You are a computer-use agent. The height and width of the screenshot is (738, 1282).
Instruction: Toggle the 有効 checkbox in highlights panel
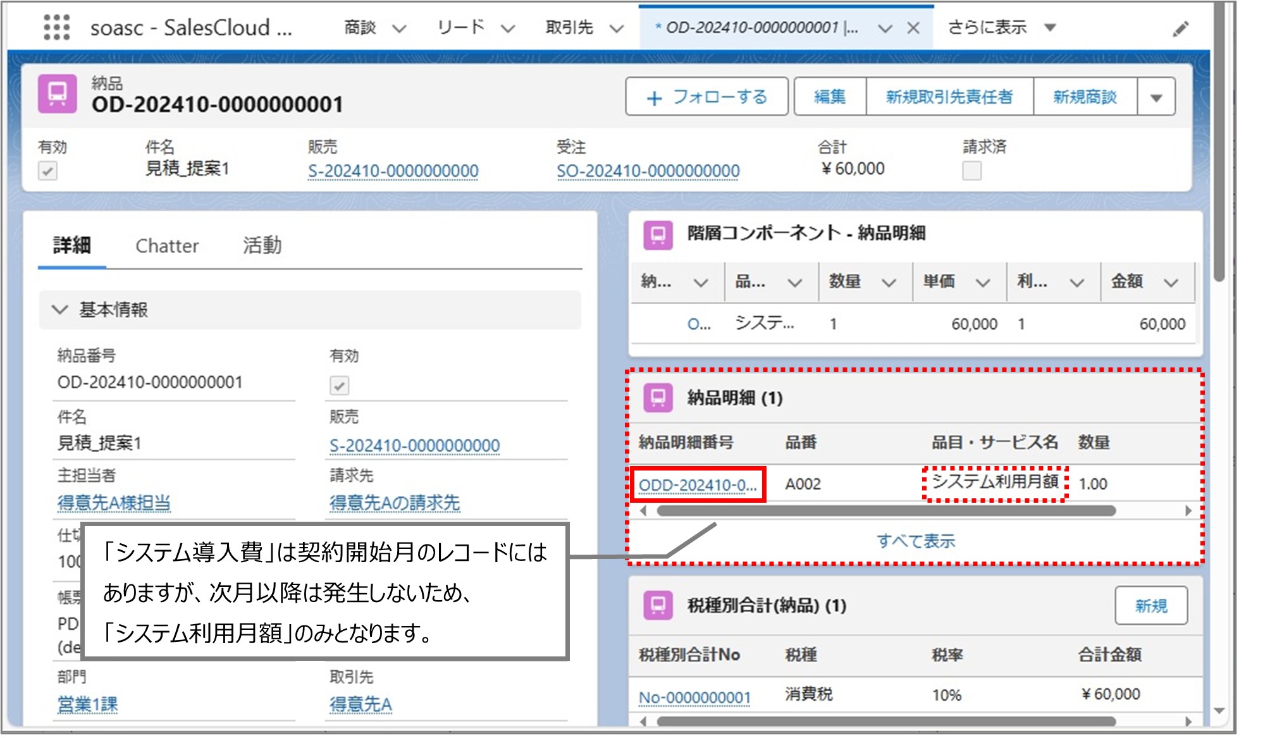pos(47,171)
